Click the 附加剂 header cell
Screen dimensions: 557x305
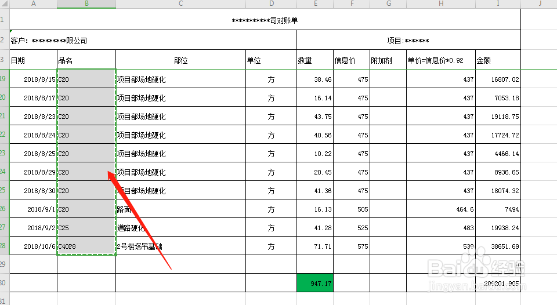pyautogui.click(x=388, y=60)
